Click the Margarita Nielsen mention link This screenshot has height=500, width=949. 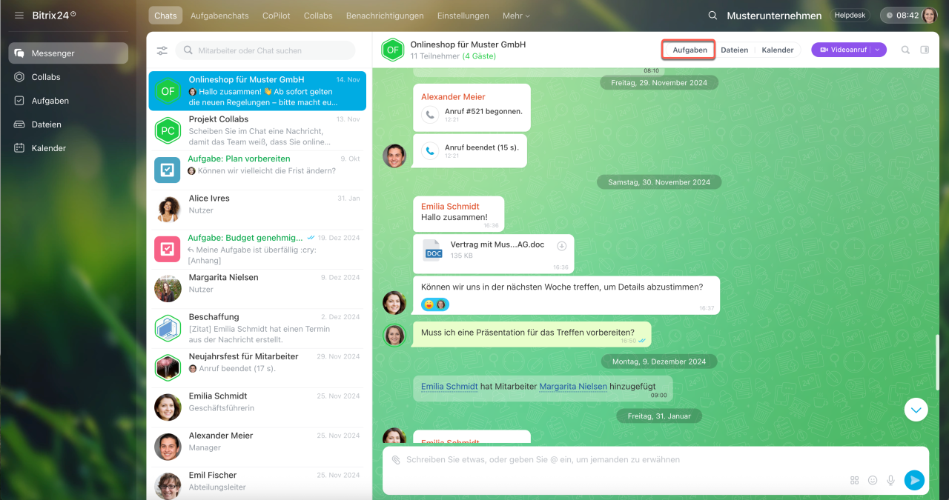[x=573, y=386]
